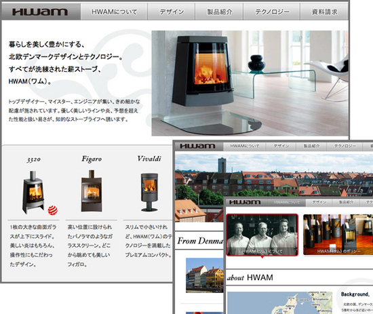Select the 3320 stove product image
Screen dimensions: 373x314
pyautogui.click(x=33, y=192)
